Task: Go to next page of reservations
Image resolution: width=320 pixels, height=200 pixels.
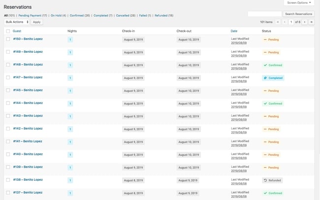Action: [305, 22]
